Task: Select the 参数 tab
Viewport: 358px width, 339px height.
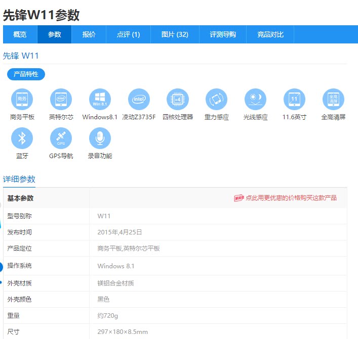Action: [x=54, y=34]
